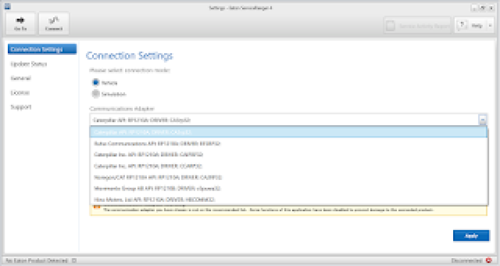Image resolution: width=500 pixels, height=266 pixels.
Task: Click the Disconnected status text
Action: pyautogui.click(x=467, y=261)
